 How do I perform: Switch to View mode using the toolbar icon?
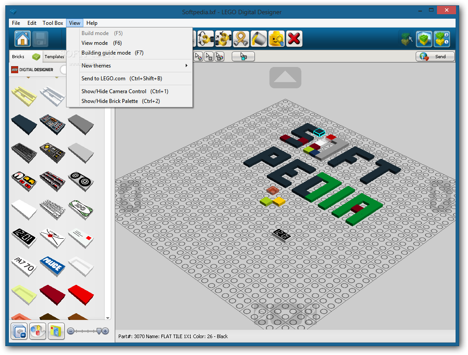tap(424, 39)
